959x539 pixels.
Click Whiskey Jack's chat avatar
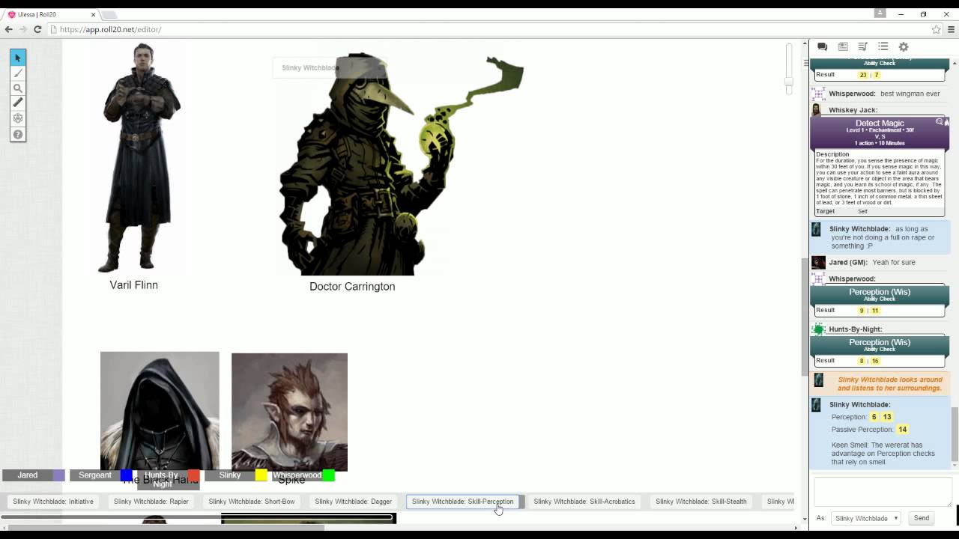tap(816, 110)
